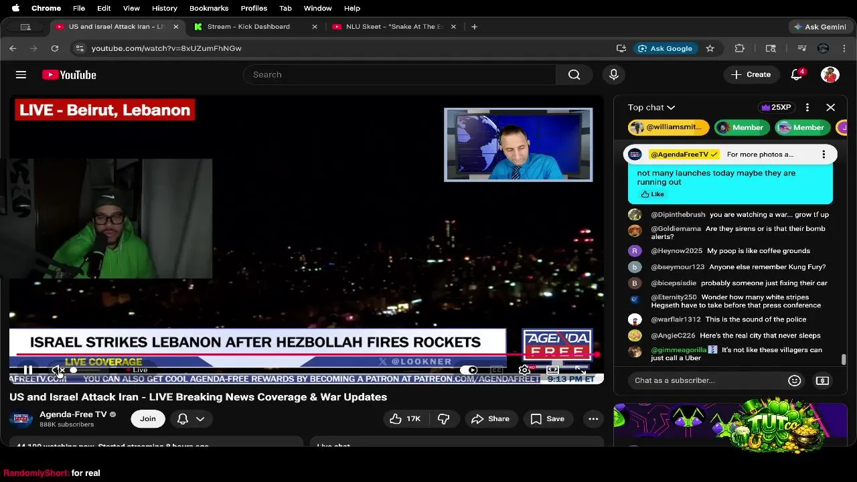Toggle closed captions in the player

(x=497, y=370)
